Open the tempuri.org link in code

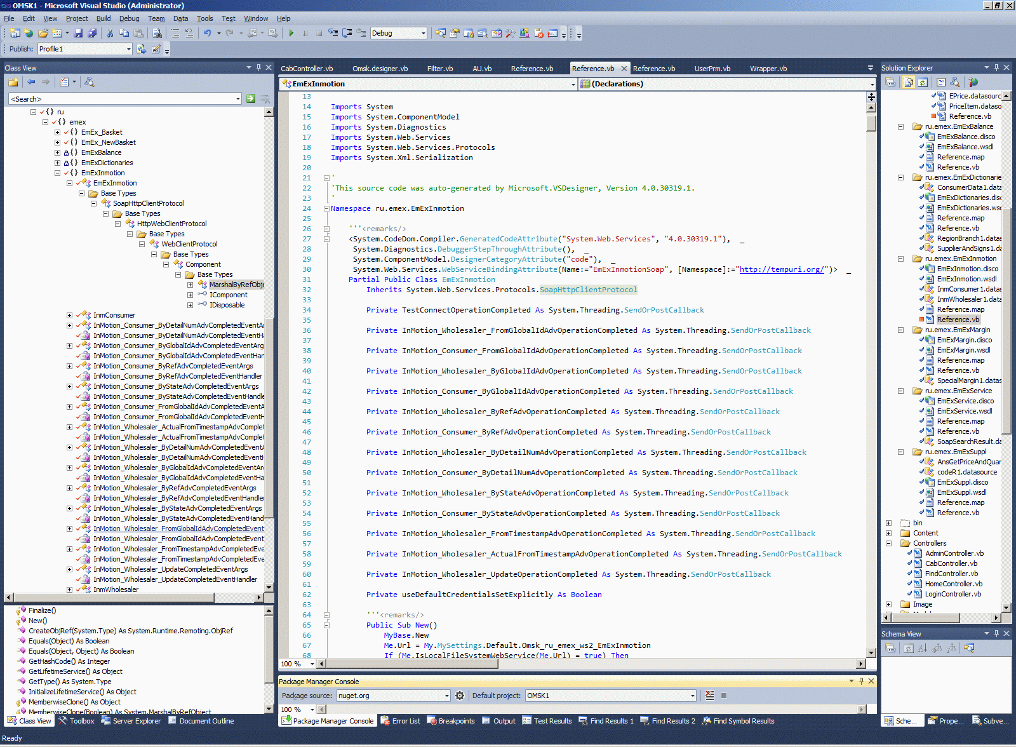(x=782, y=269)
